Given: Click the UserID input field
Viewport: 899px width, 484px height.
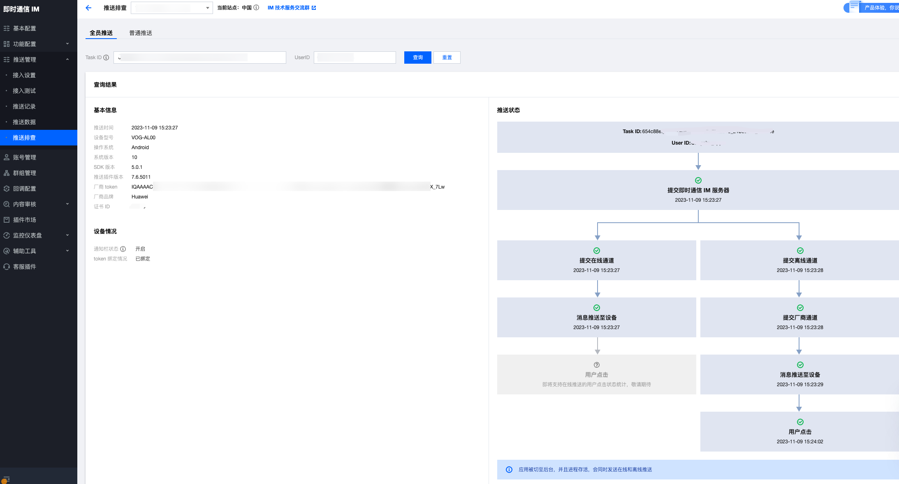Looking at the screenshot, I should [x=355, y=58].
